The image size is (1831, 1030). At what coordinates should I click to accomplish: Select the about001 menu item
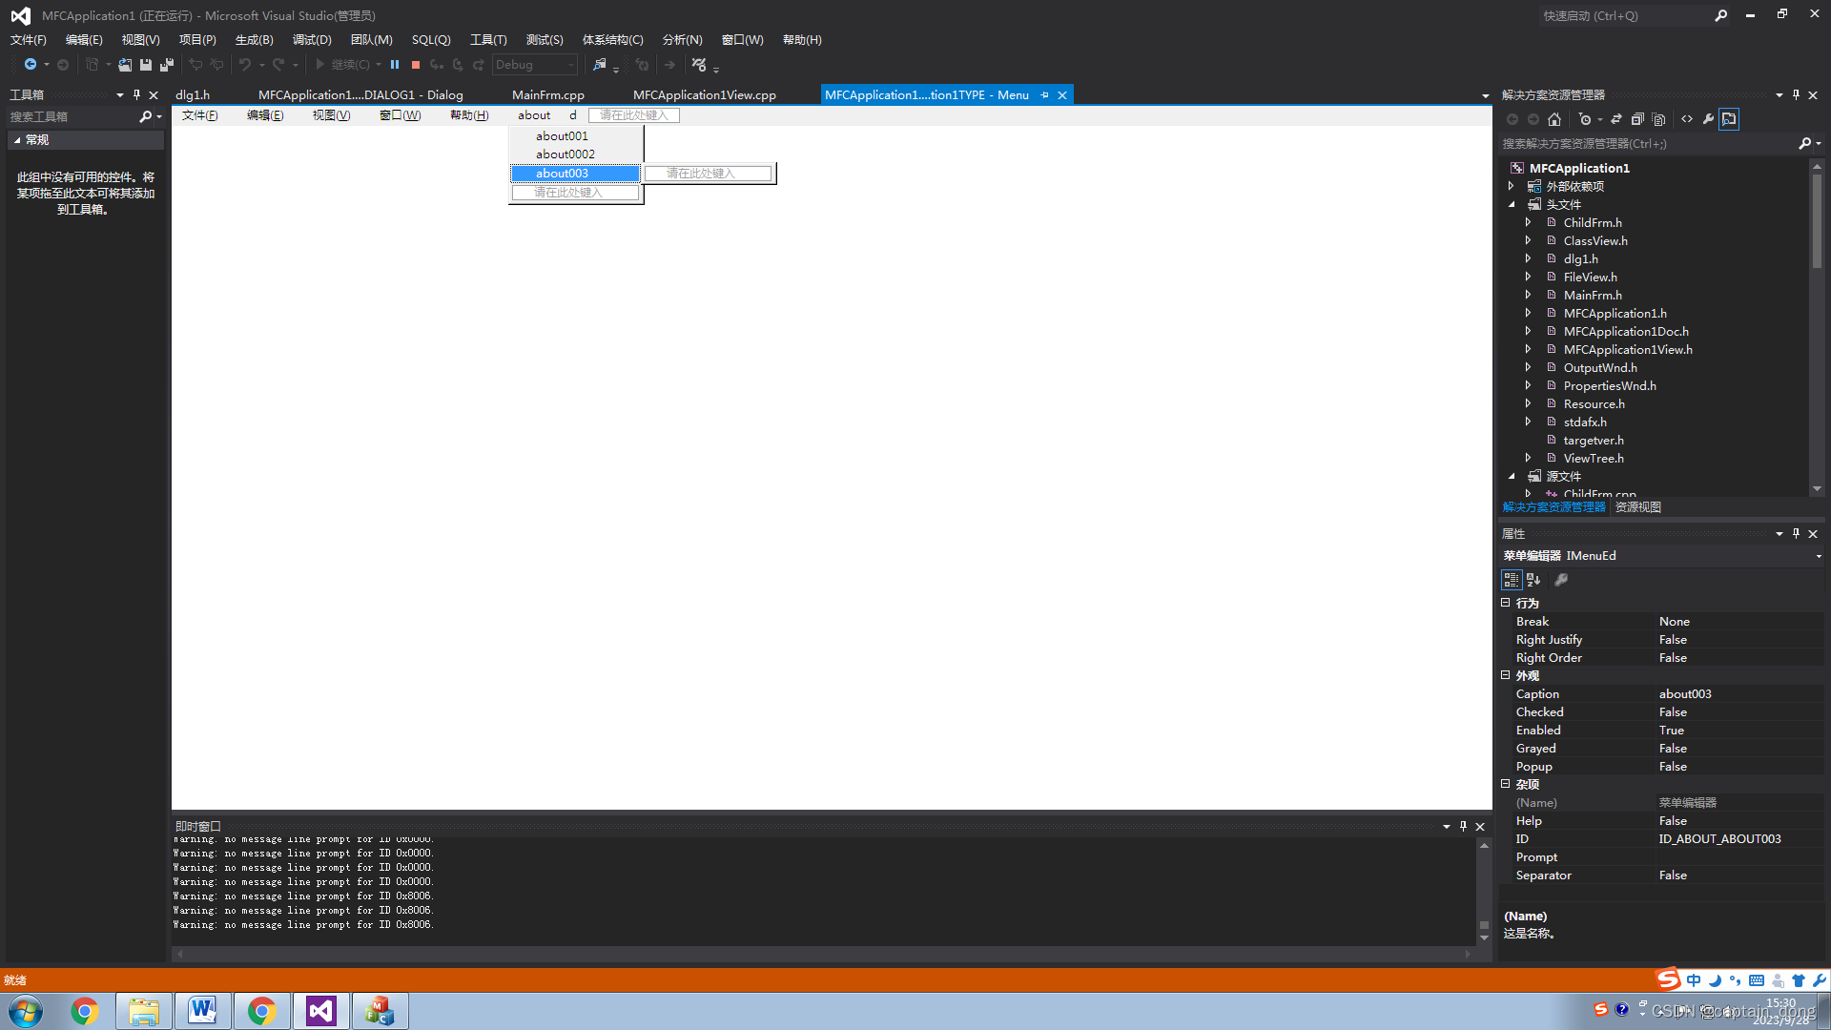(562, 134)
